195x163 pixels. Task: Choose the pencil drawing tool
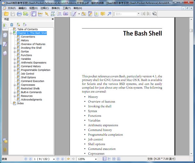tap(74, 14)
